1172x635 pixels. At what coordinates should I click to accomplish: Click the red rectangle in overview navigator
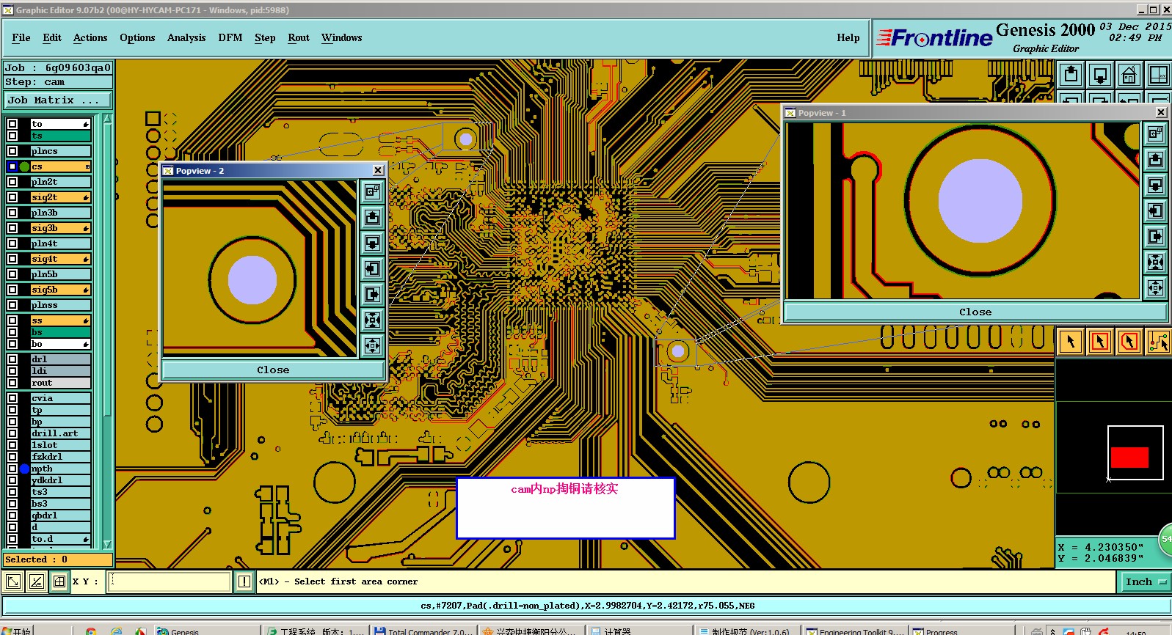1129,457
